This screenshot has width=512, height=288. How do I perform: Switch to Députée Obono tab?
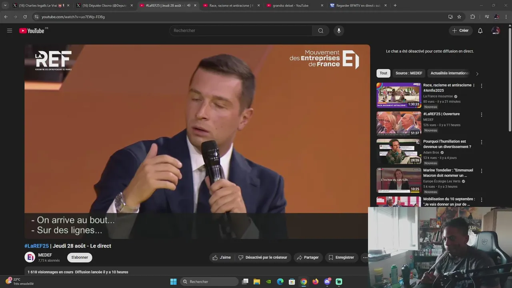point(104,6)
